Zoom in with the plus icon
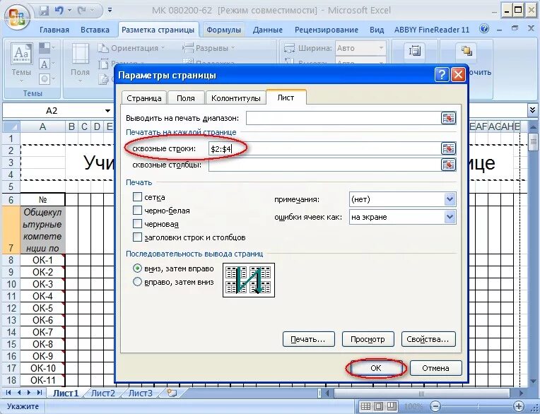Viewport: 540px width, 414px height. pyautogui.click(x=518, y=406)
